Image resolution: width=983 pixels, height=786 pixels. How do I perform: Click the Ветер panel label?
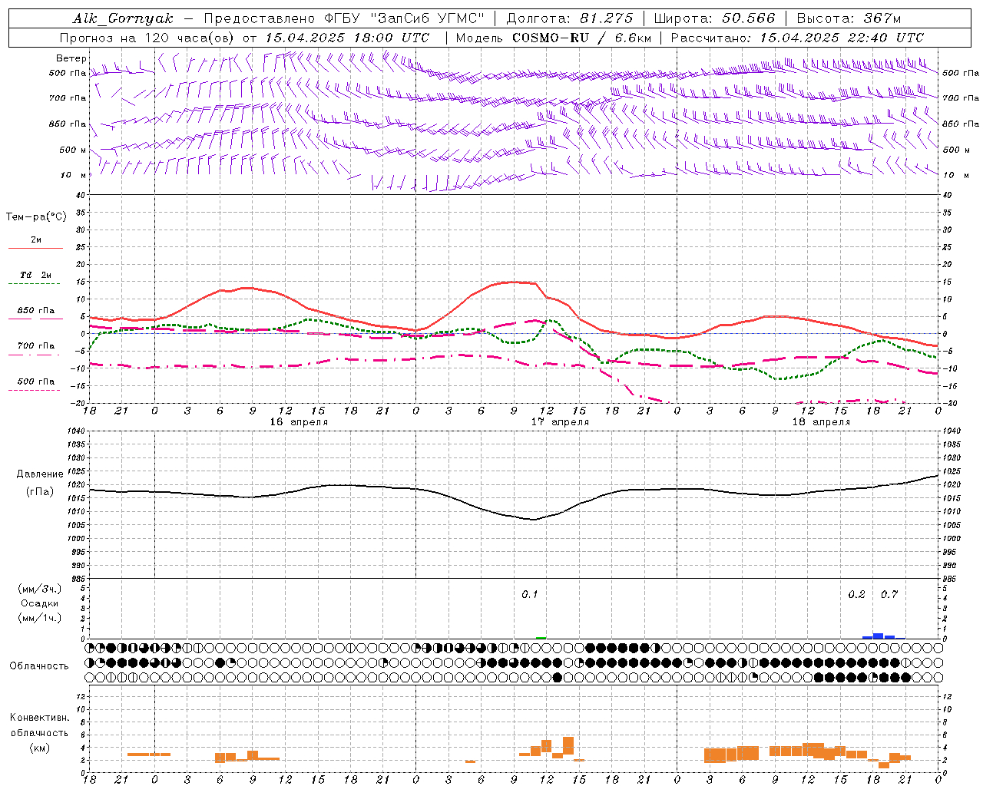(x=71, y=58)
